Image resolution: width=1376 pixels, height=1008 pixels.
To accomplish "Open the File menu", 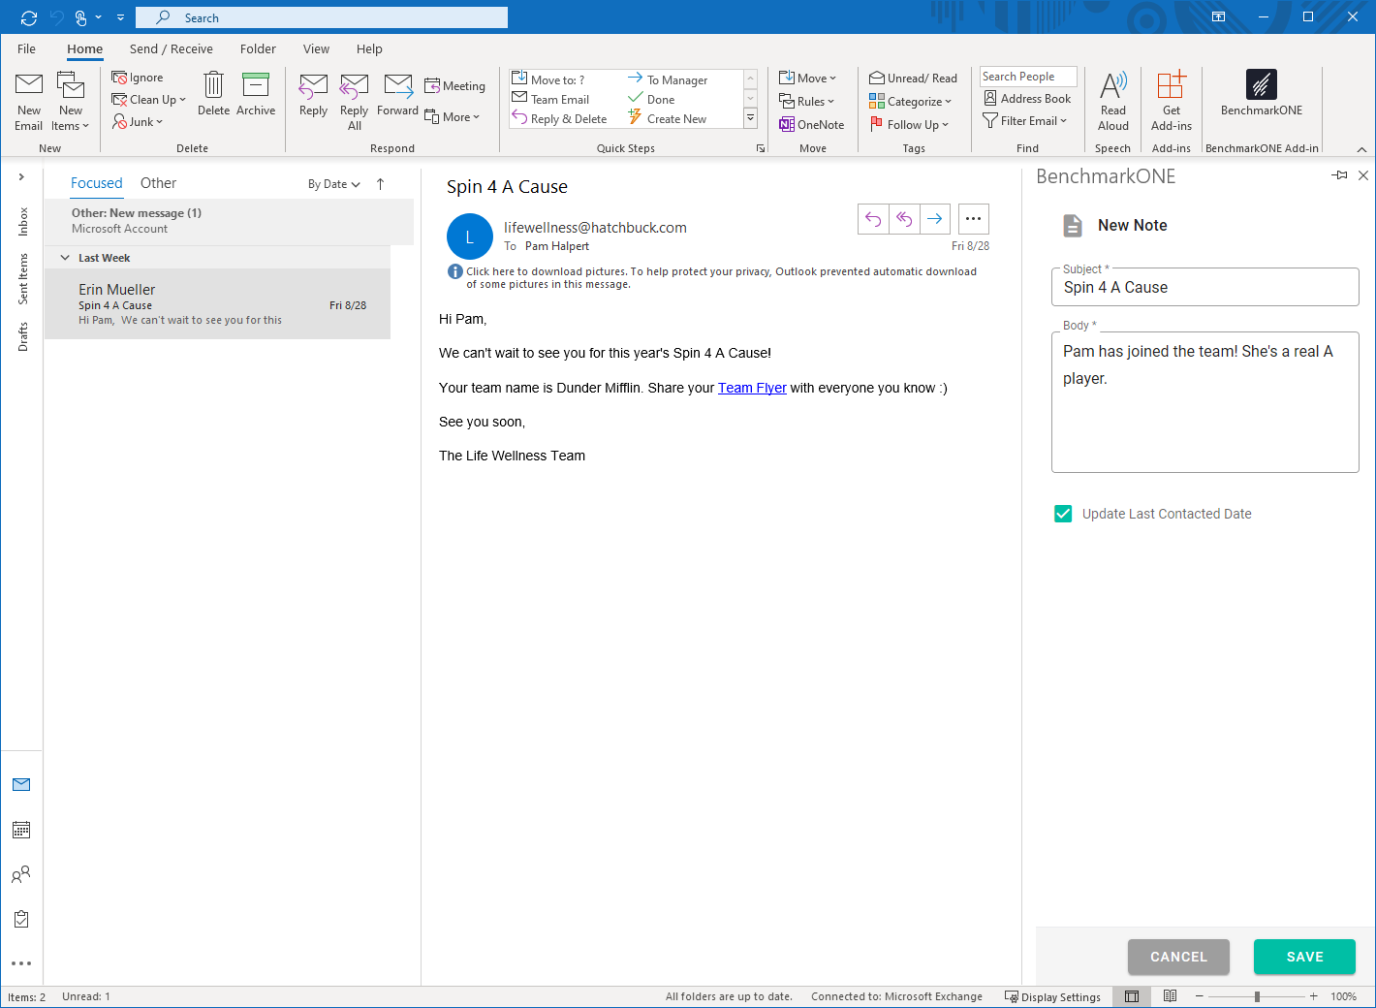I will (26, 48).
